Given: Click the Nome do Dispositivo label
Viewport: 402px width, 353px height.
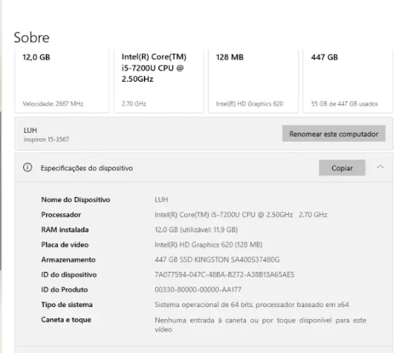Looking at the screenshot, I should click(75, 200).
